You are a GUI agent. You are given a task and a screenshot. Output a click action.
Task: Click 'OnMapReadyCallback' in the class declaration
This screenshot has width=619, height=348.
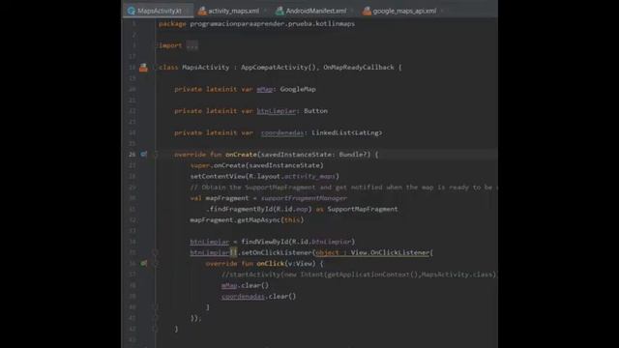pyautogui.click(x=359, y=67)
